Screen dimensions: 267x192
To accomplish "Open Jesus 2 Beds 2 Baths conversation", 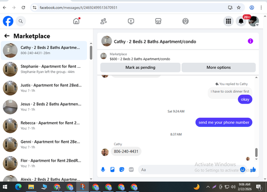I will tap(44, 107).
